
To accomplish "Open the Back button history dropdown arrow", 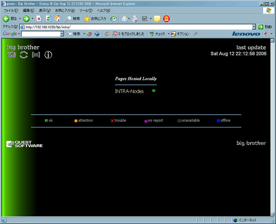I will pos(20,18).
